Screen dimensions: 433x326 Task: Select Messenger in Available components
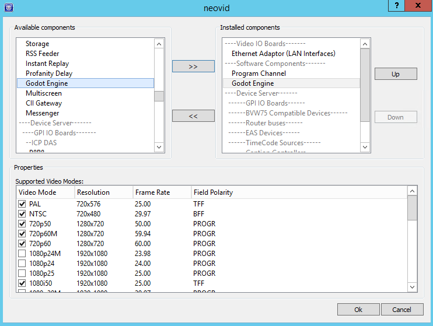[x=86, y=113]
